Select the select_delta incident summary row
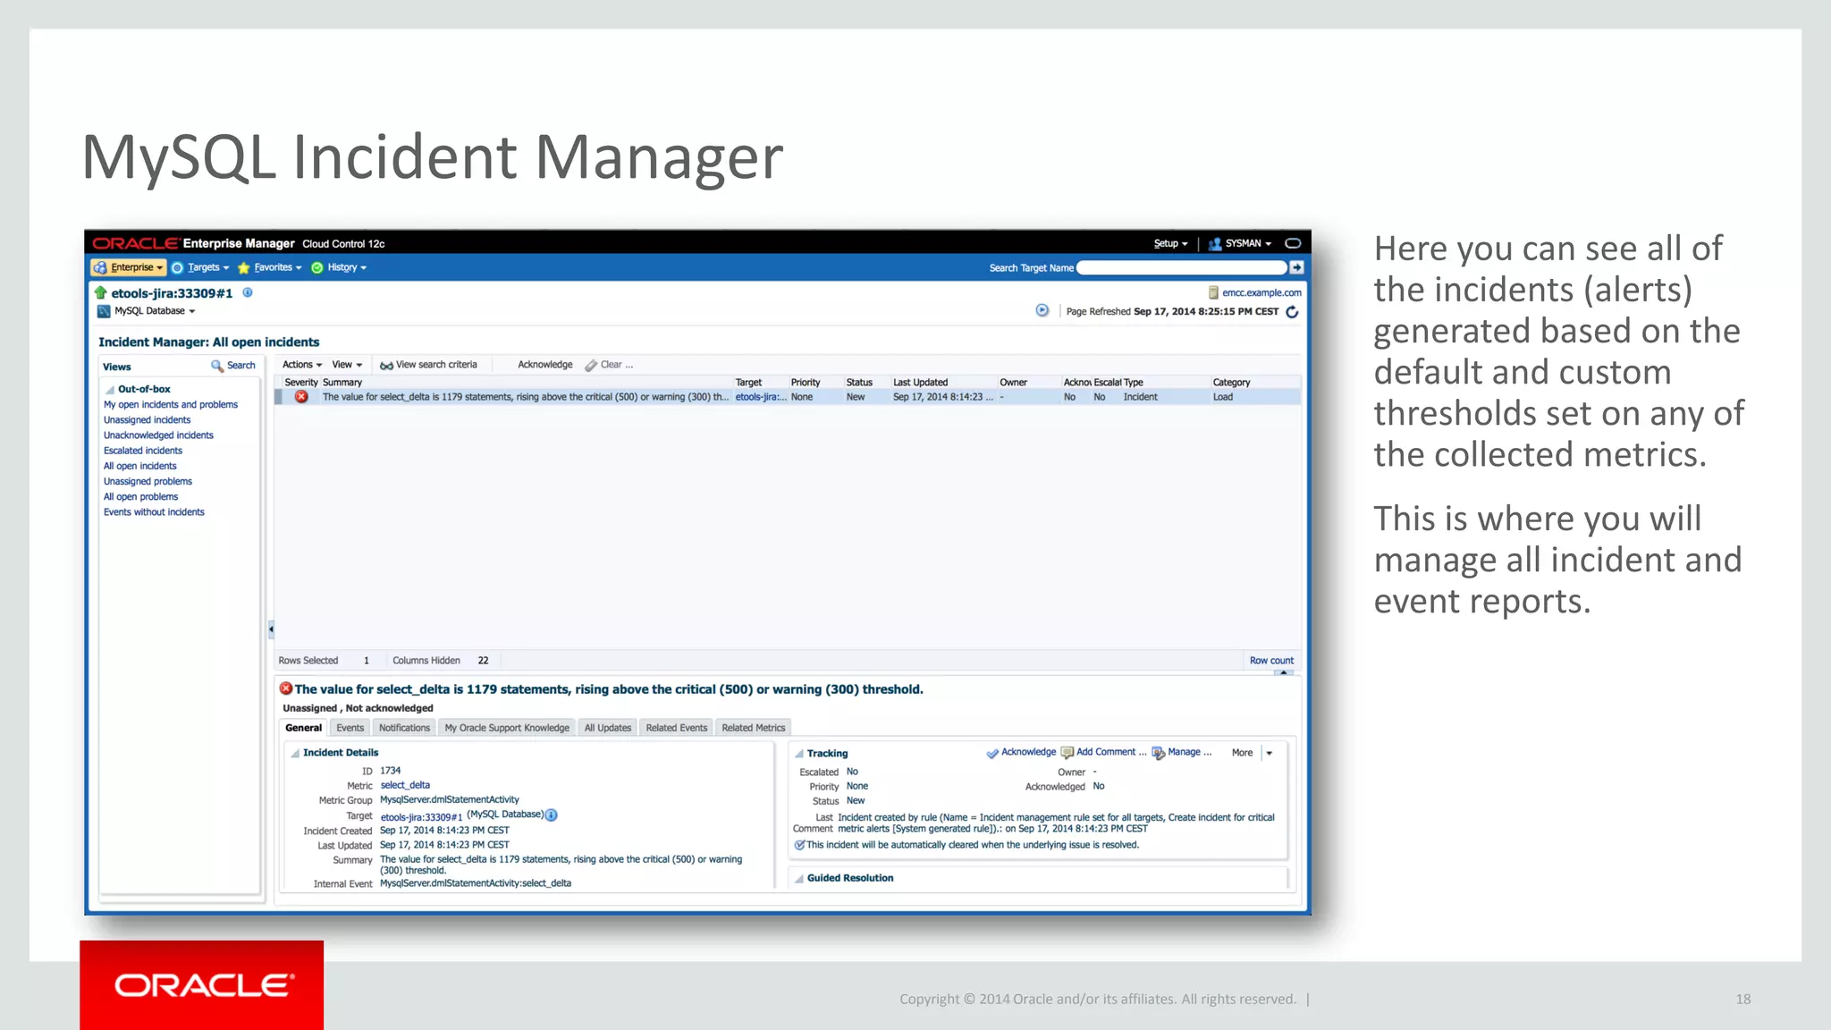The height and width of the screenshot is (1030, 1831). 788,397
